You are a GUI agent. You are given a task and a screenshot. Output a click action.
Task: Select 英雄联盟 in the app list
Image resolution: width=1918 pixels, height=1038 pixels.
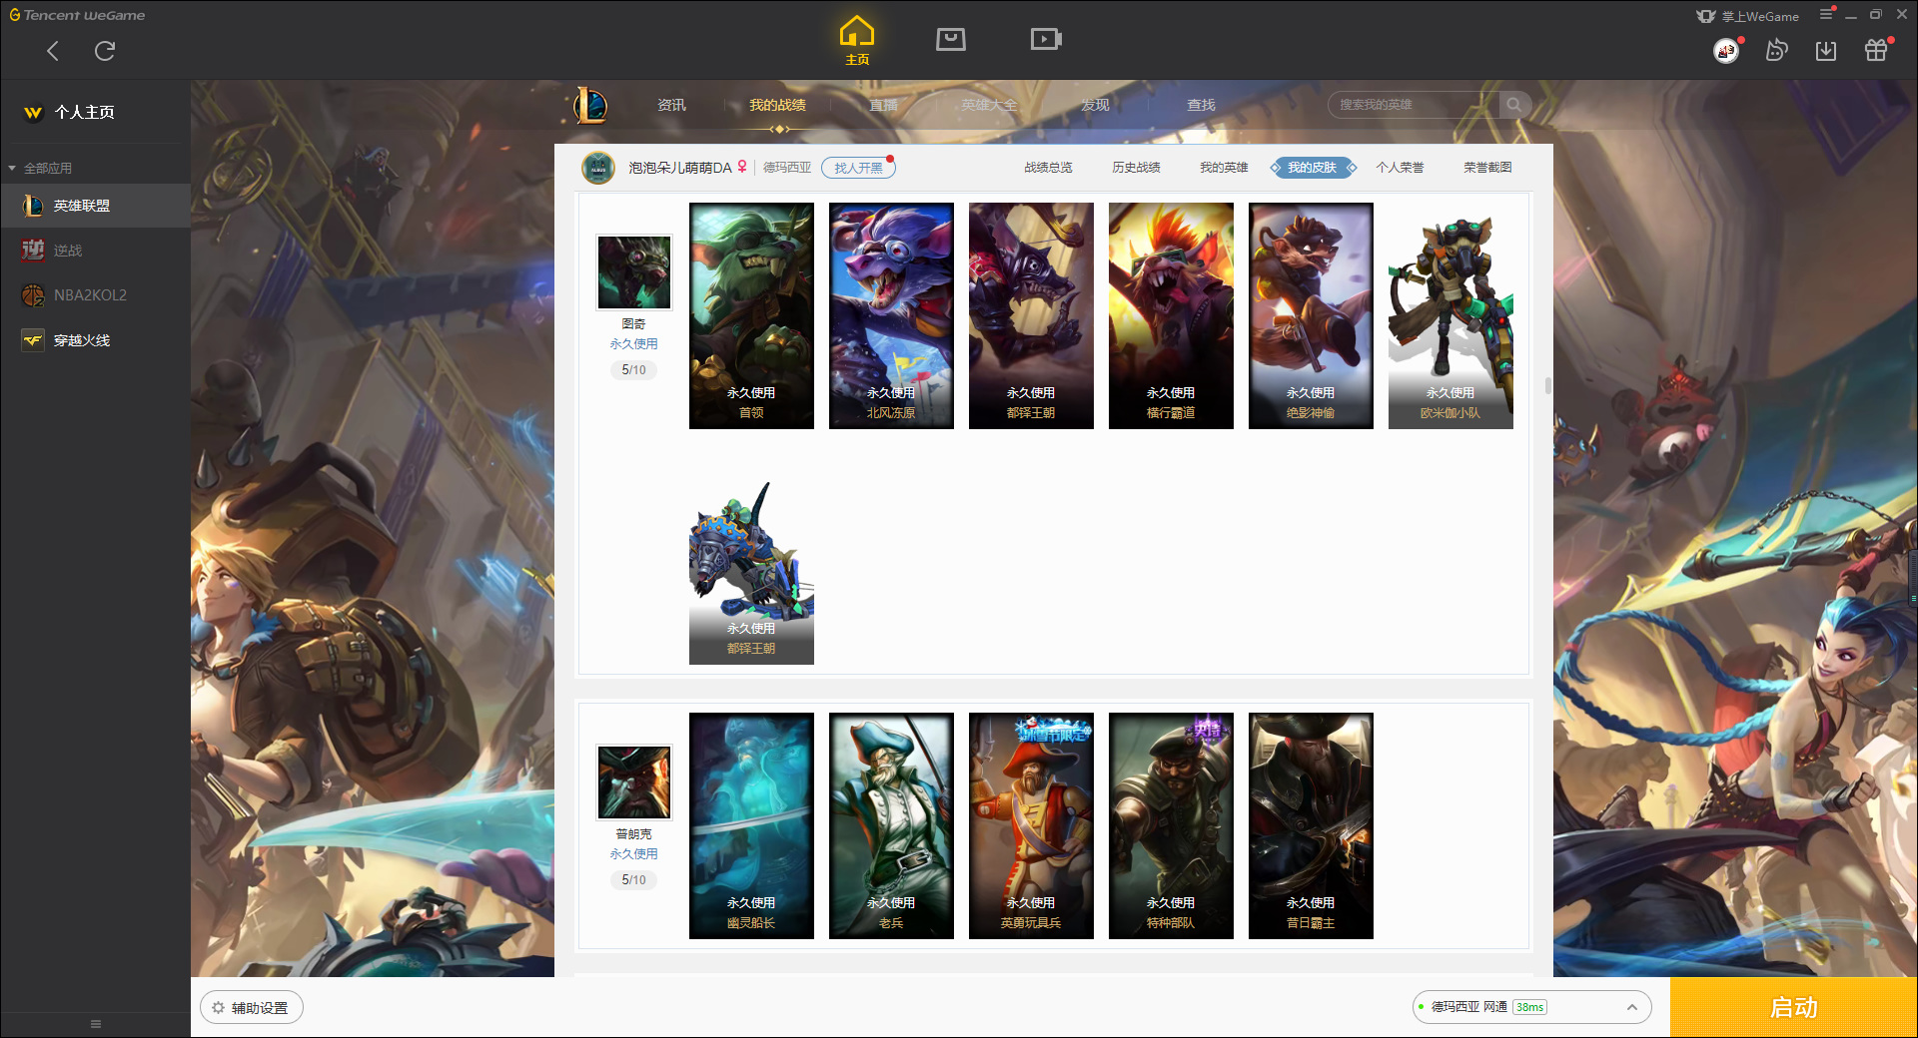[95, 206]
